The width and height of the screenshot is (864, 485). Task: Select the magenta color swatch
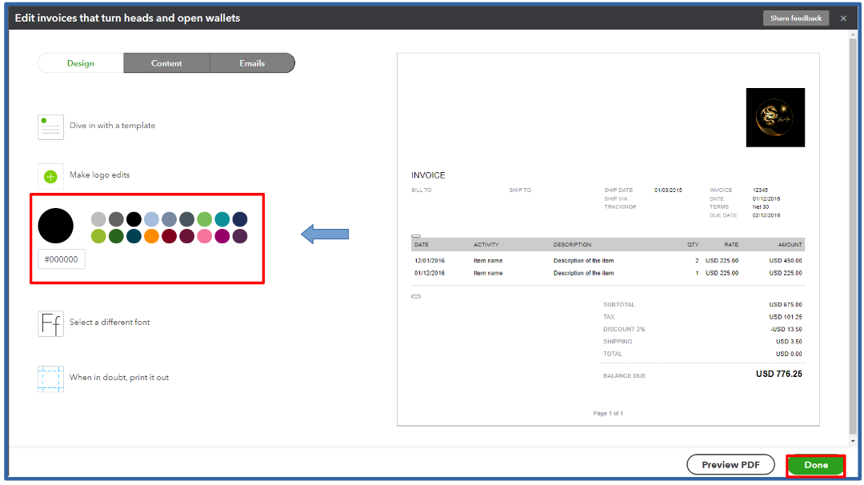tap(222, 236)
